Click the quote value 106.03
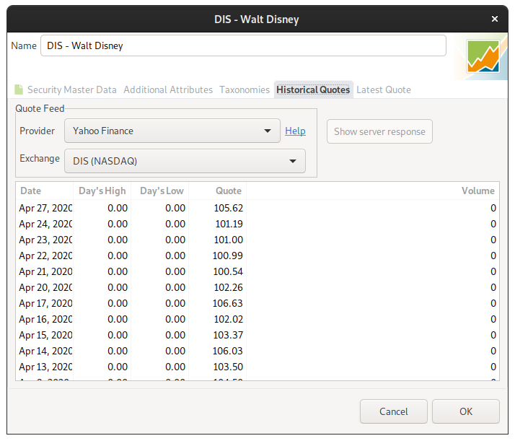 (228, 351)
